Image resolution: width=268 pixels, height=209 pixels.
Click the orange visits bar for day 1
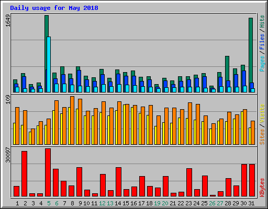[17, 126]
